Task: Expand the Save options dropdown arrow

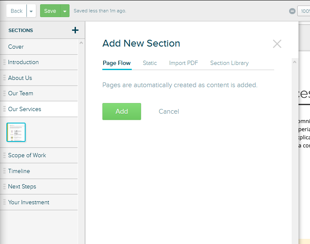Action: [x=65, y=11]
